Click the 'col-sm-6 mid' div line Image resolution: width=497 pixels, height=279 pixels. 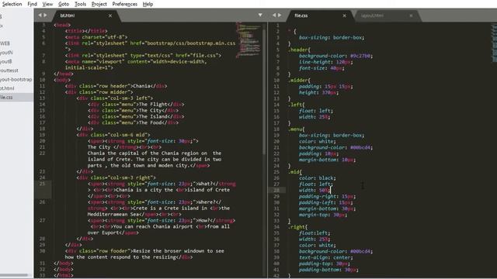(113, 135)
